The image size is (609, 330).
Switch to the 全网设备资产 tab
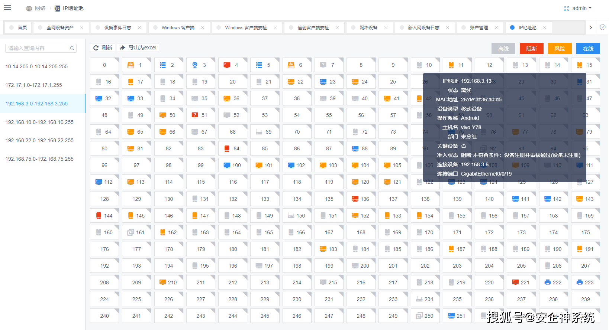[60, 27]
